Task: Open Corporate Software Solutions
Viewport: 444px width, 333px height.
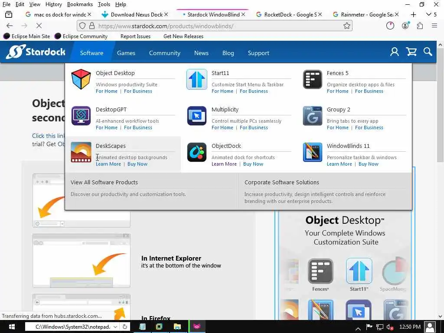Action: tap(282, 183)
